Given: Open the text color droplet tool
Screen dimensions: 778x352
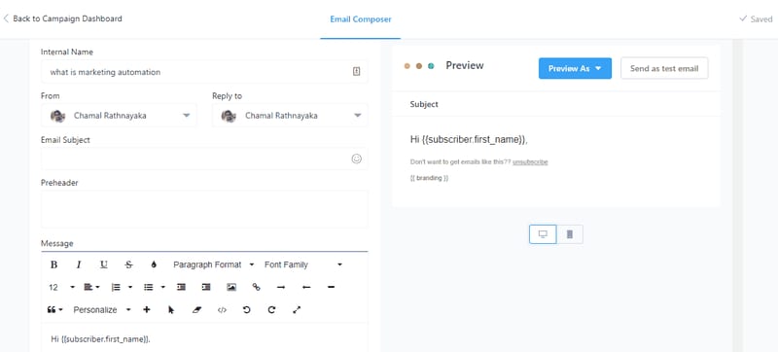Looking at the screenshot, I should [154, 264].
